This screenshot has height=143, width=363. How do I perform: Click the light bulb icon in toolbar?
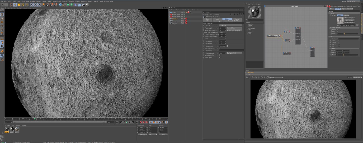tap(87, 5)
